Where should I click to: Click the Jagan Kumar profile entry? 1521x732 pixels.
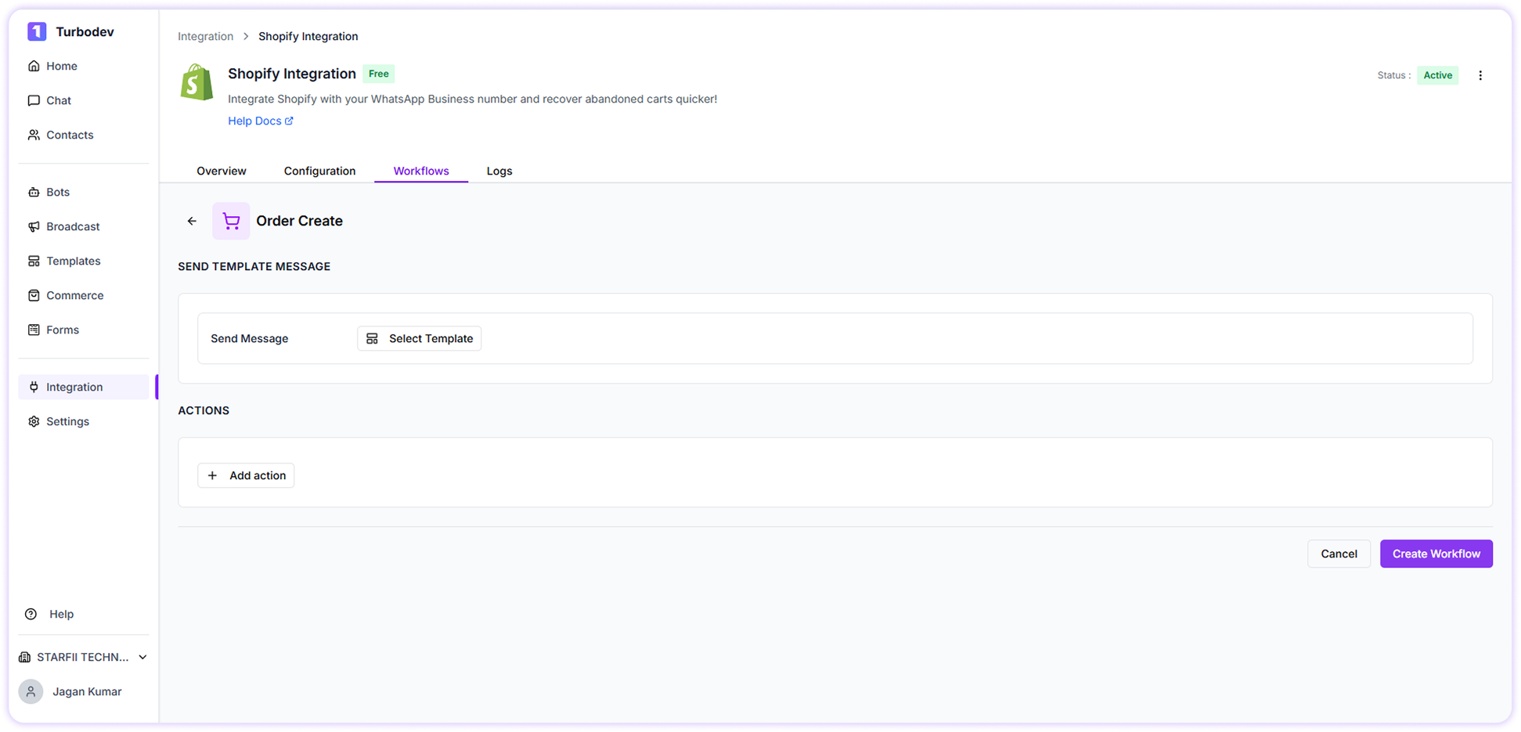pyautogui.click(x=86, y=691)
